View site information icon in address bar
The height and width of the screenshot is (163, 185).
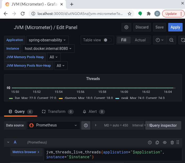33,14
